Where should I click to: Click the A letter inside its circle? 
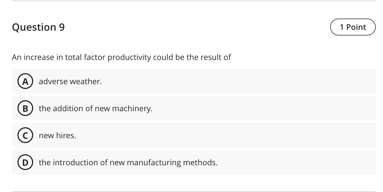click(x=25, y=81)
